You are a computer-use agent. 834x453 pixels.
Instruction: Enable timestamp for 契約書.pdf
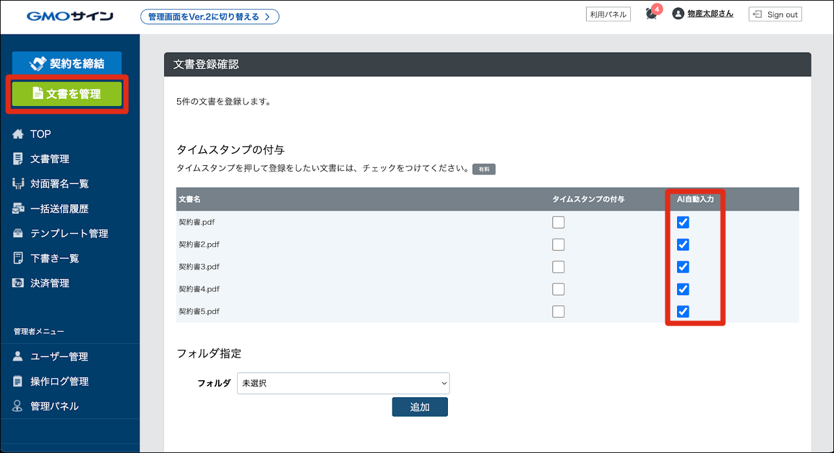(558, 222)
